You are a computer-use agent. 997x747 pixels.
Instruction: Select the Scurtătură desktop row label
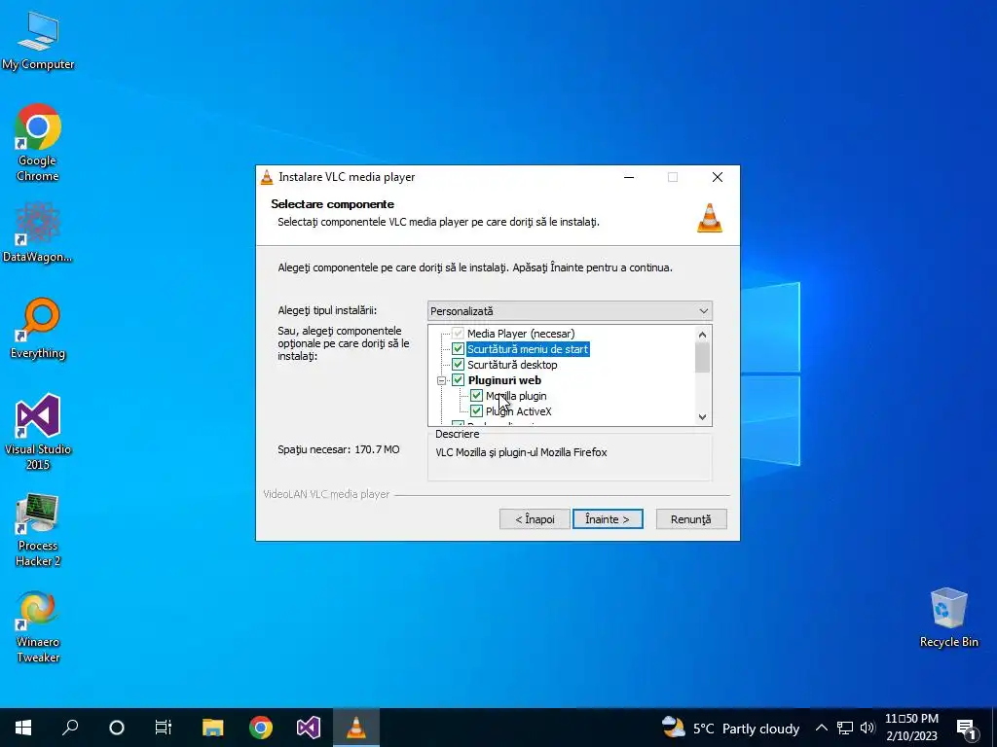[512, 365]
